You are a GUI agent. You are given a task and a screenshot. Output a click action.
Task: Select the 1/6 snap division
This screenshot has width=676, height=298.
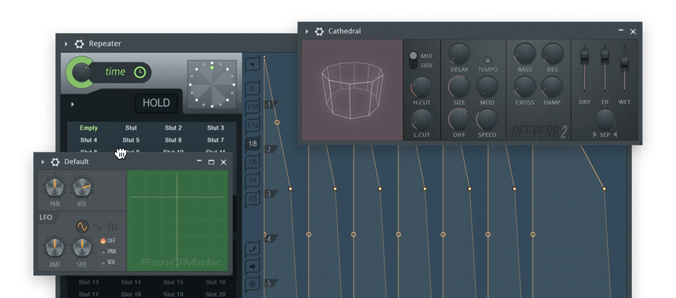click(253, 162)
